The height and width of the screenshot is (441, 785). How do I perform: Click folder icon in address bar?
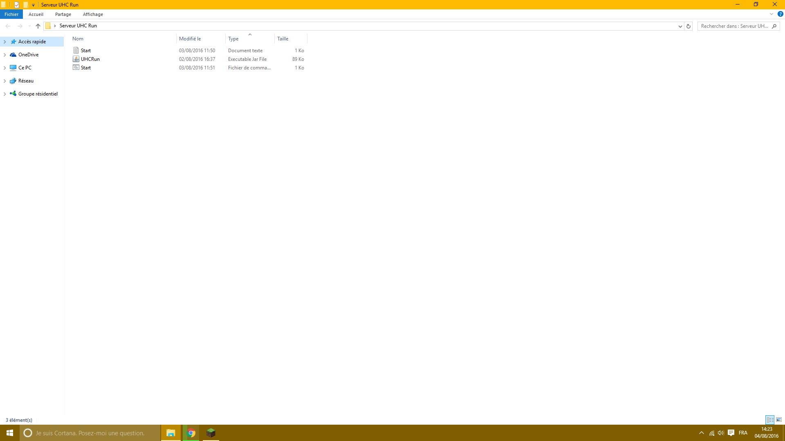[x=48, y=26]
